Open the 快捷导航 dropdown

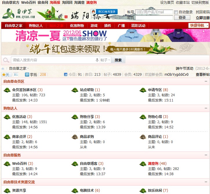point(198,25)
